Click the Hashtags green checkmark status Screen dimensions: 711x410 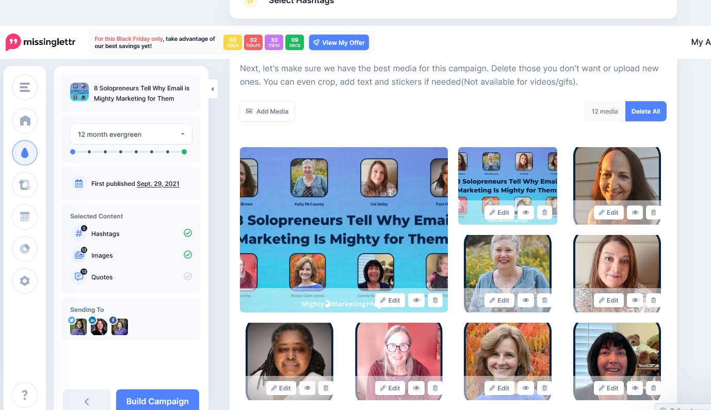(188, 233)
